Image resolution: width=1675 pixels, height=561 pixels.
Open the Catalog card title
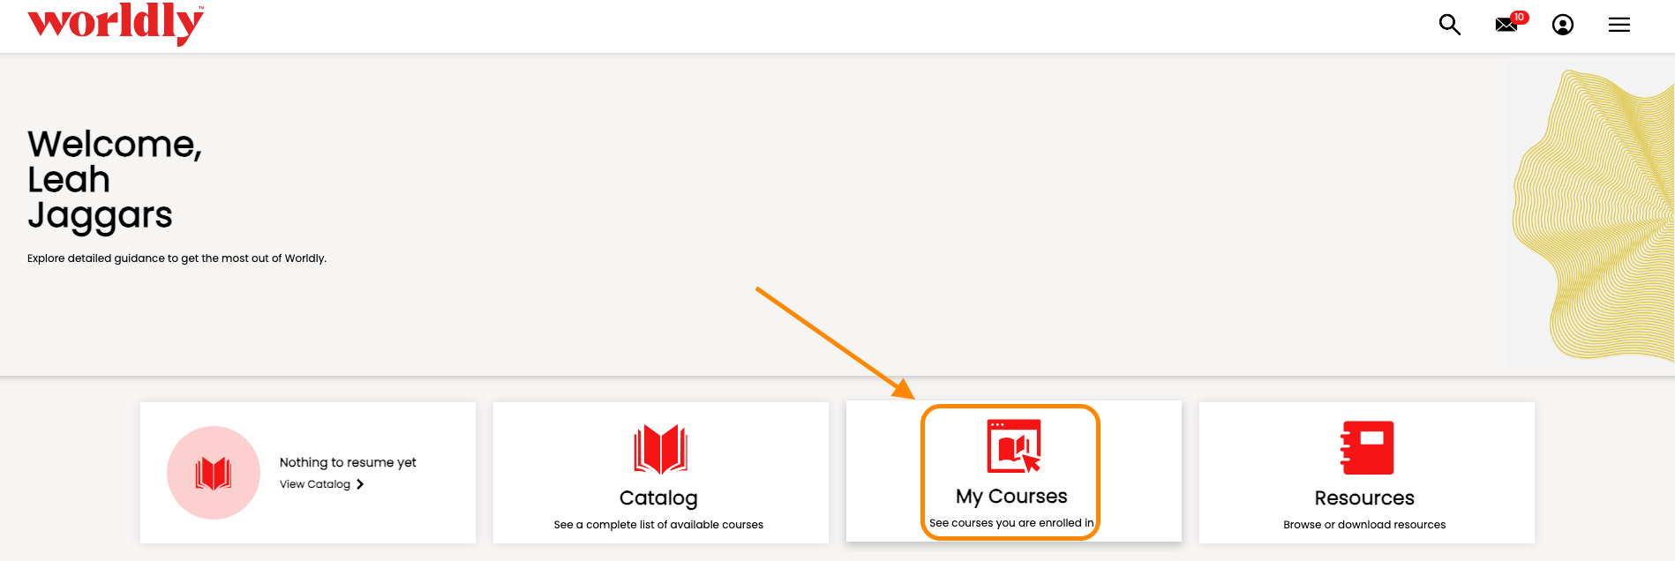658,498
